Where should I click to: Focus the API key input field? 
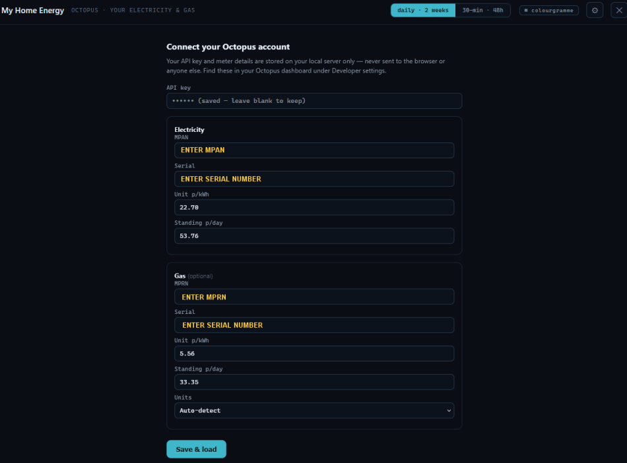[x=314, y=101]
